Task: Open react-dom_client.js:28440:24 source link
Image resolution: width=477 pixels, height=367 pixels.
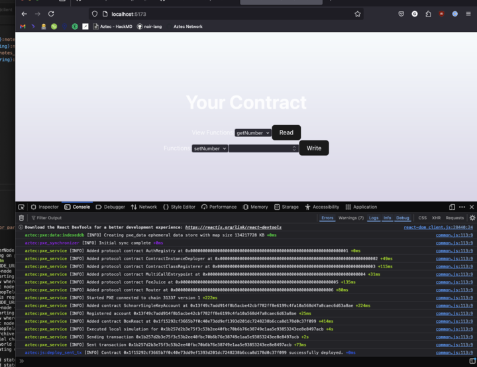Action: (x=439, y=227)
